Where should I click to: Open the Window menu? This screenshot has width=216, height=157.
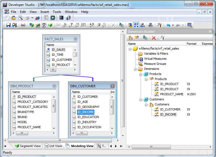tap(71, 12)
